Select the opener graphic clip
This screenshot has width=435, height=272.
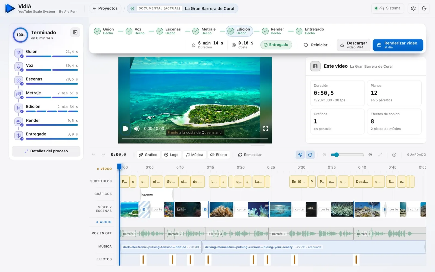click(x=157, y=194)
